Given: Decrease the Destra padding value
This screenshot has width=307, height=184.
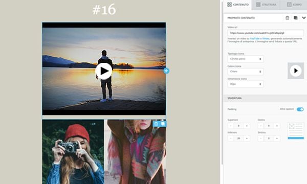Looking at the screenshot, I should point(261,126).
